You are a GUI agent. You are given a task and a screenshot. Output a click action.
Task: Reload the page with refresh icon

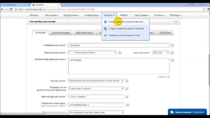[11, 9]
